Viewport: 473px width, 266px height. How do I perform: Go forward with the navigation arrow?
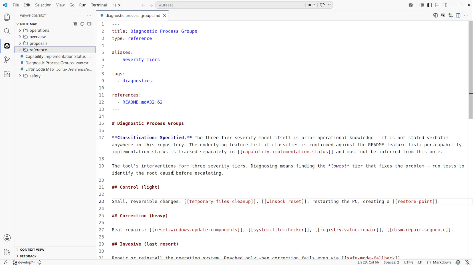pyautogui.click(x=151, y=5)
